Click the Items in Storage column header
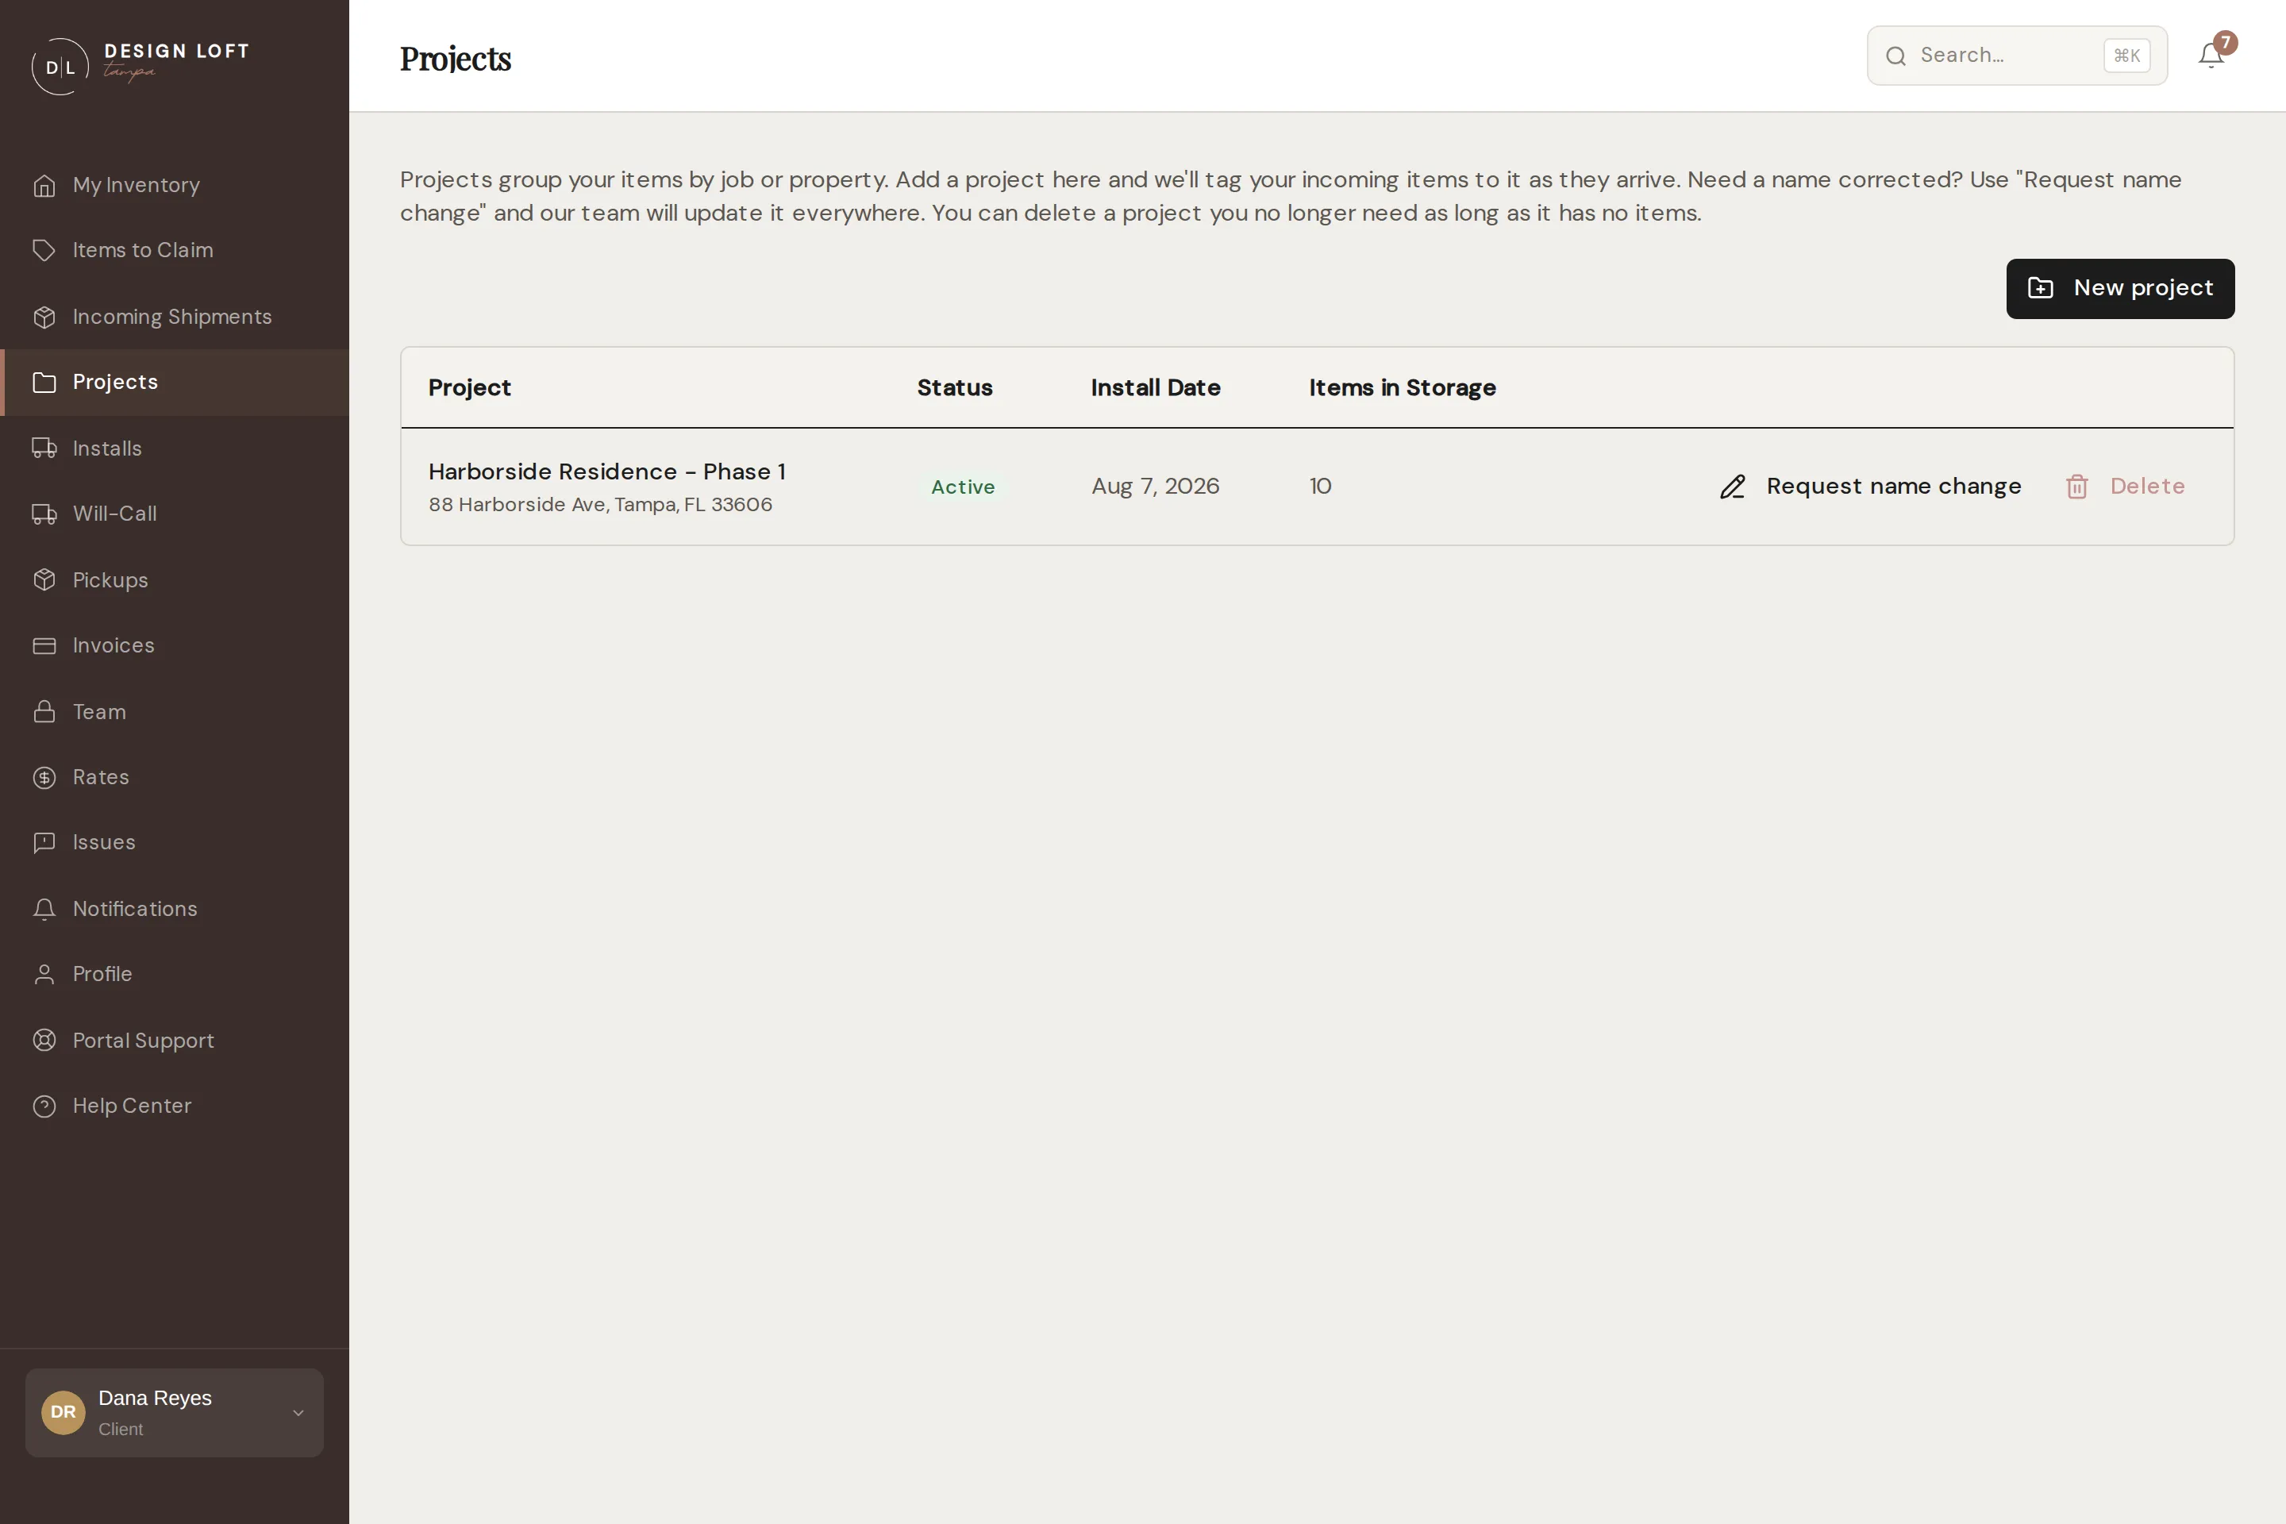The height and width of the screenshot is (1524, 2286). click(1402, 388)
